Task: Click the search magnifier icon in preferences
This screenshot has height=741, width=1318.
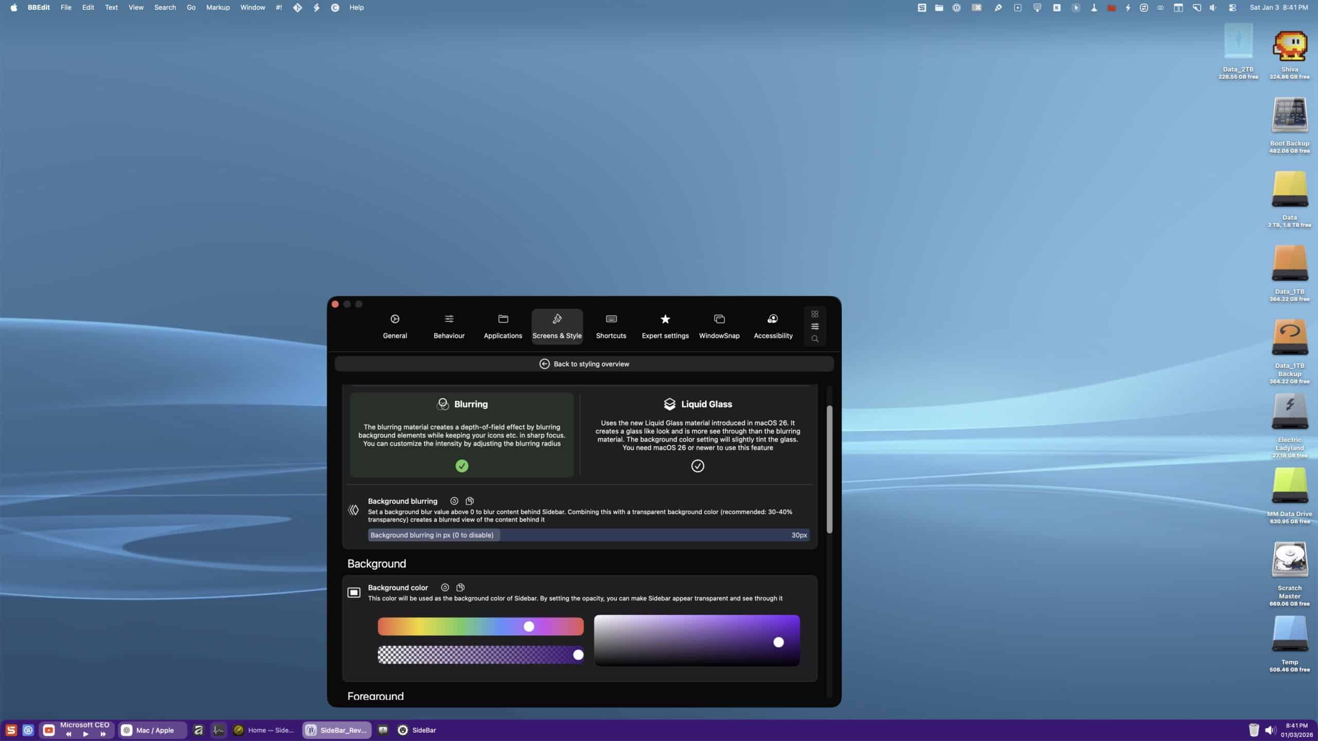Action: 814,339
